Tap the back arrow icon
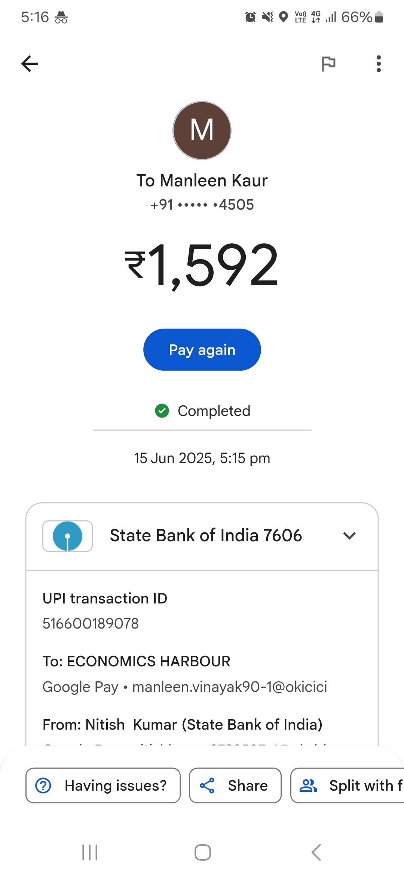 (30, 64)
